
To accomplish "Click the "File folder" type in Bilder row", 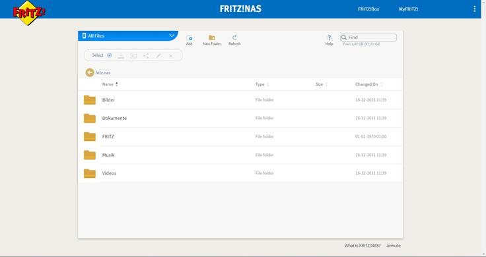I will [x=264, y=100].
